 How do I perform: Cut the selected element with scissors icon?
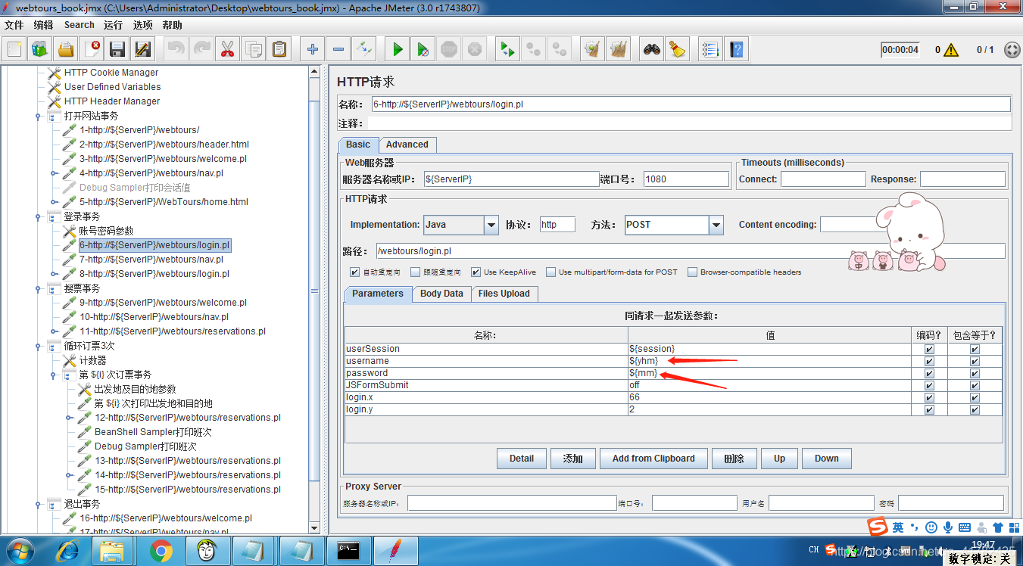[227, 50]
